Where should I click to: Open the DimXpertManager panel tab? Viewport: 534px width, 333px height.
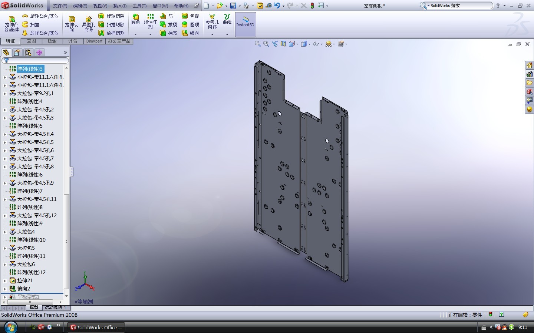click(39, 53)
